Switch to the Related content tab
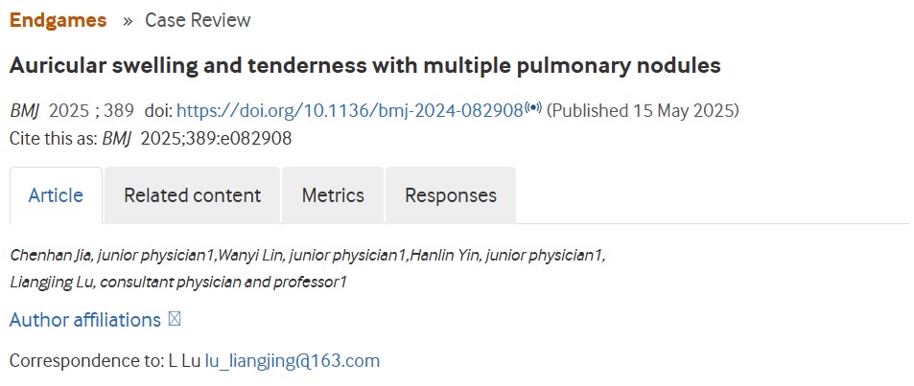Viewport: 914px width, 386px height. (x=192, y=195)
